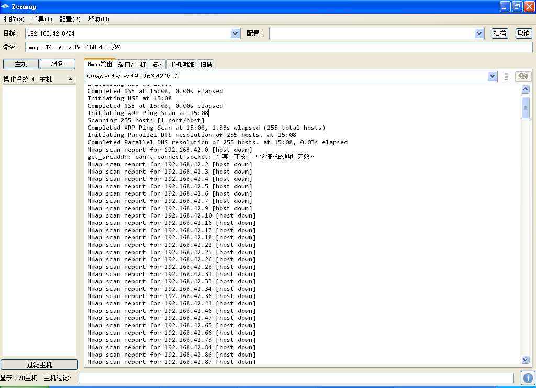The image size is (536, 388).
Task: Click the report line for 192.168.42.47
Action: click(x=172, y=318)
